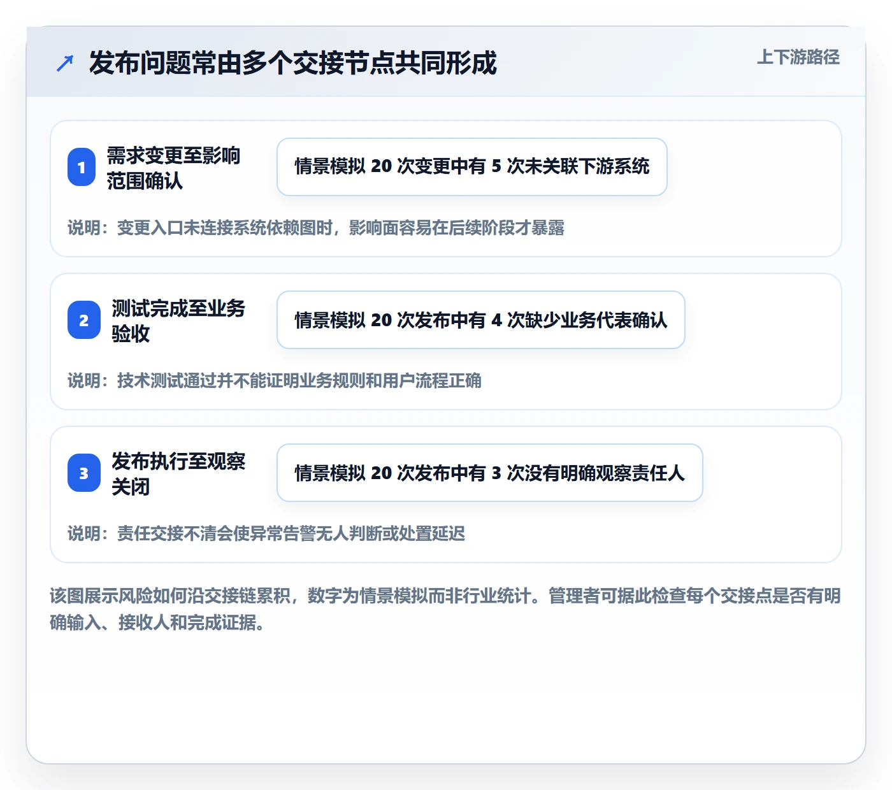The width and height of the screenshot is (892, 790).
Task: Select the 上下游路径 label in header
Action: point(798,57)
